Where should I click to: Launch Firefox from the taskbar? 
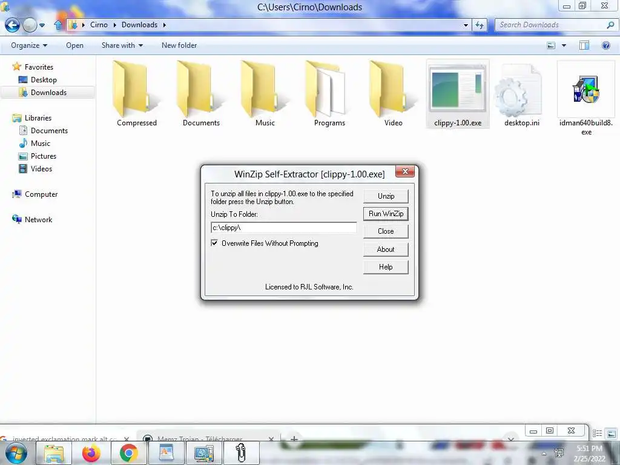(x=91, y=453)
